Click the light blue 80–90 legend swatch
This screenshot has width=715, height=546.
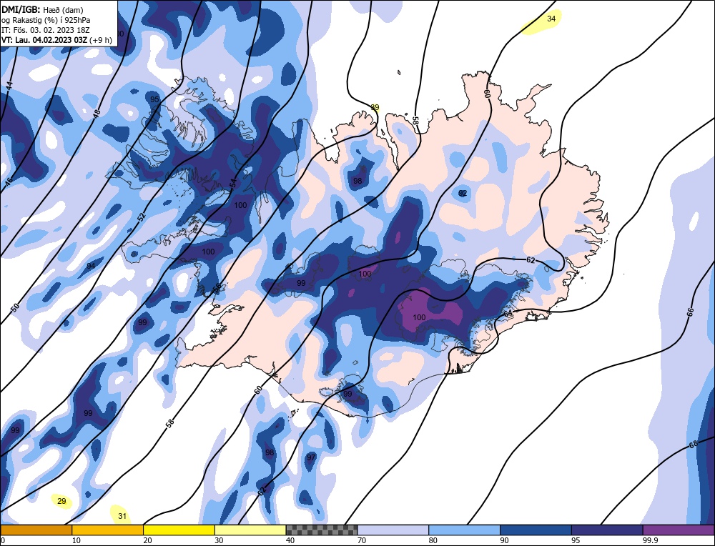point(464,530)
